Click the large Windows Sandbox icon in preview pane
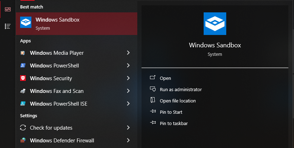The width and height of the screenshot is (294, 148). click(x=215, y=24)
